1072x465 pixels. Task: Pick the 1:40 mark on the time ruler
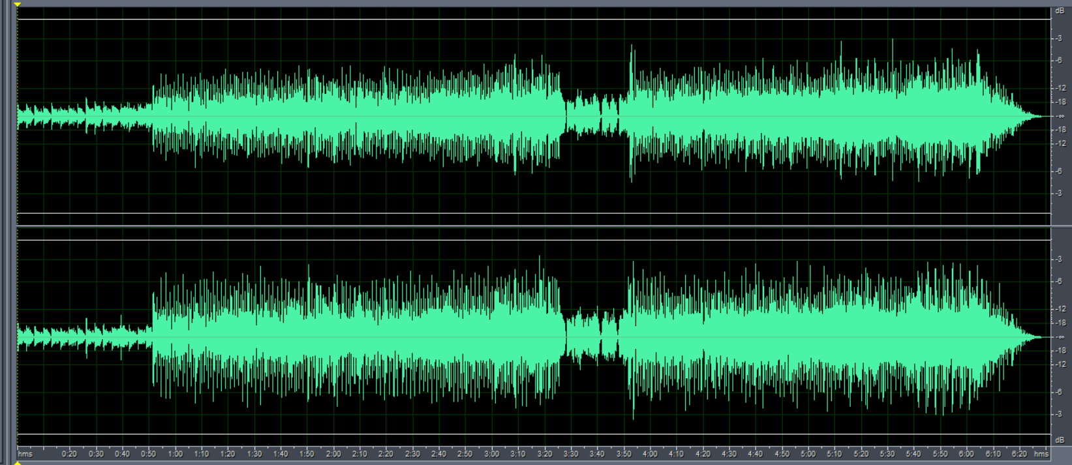281,454
